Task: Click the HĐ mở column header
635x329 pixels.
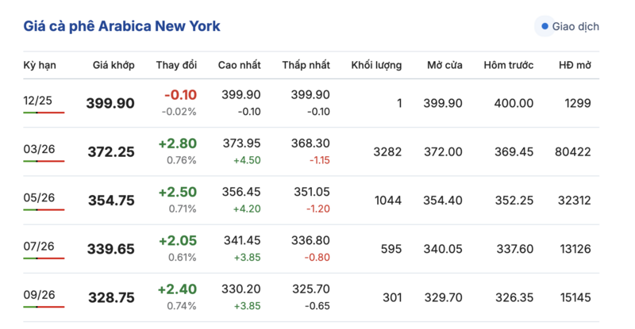Action: coord(575,65)
